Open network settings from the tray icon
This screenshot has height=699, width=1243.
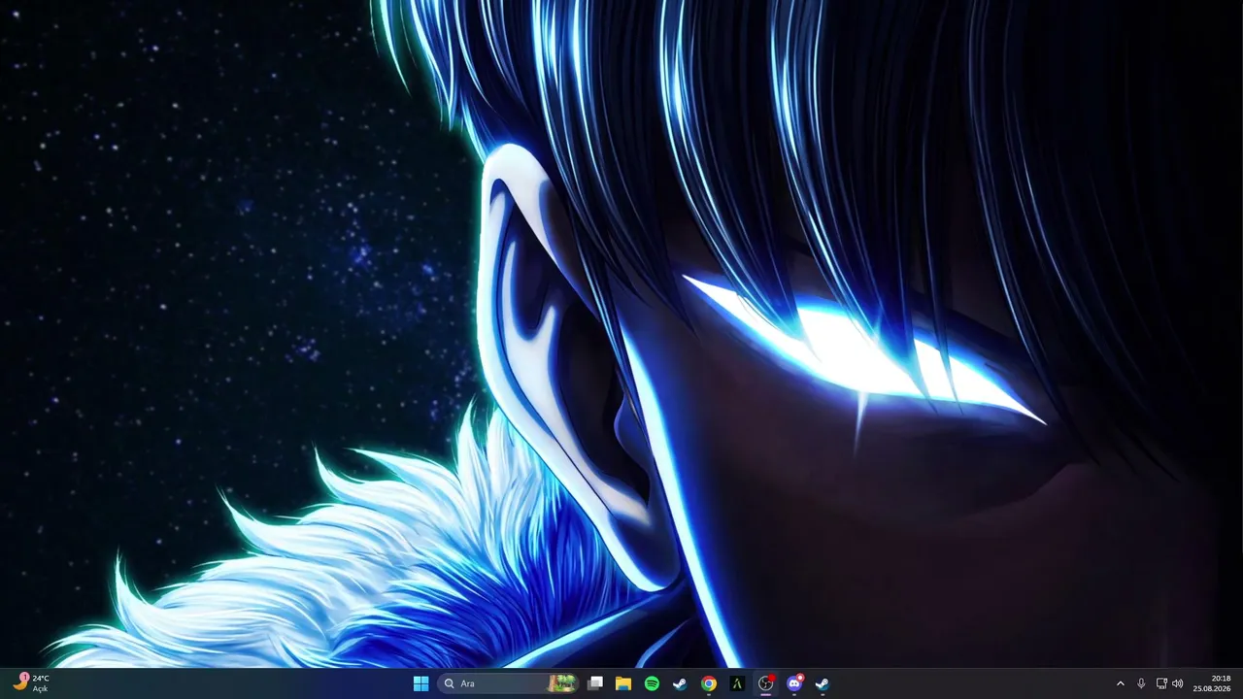coord(1161,683)
